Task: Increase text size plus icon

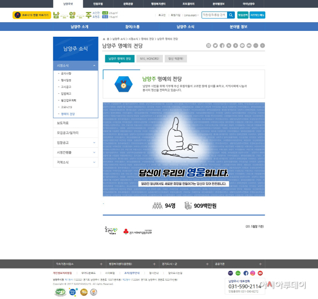Action: pyautogui.click(x=262, y=45)
